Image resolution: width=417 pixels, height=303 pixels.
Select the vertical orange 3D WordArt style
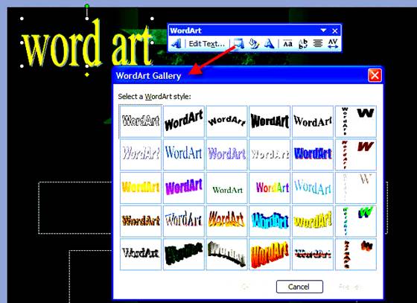(x=356, y=254)
